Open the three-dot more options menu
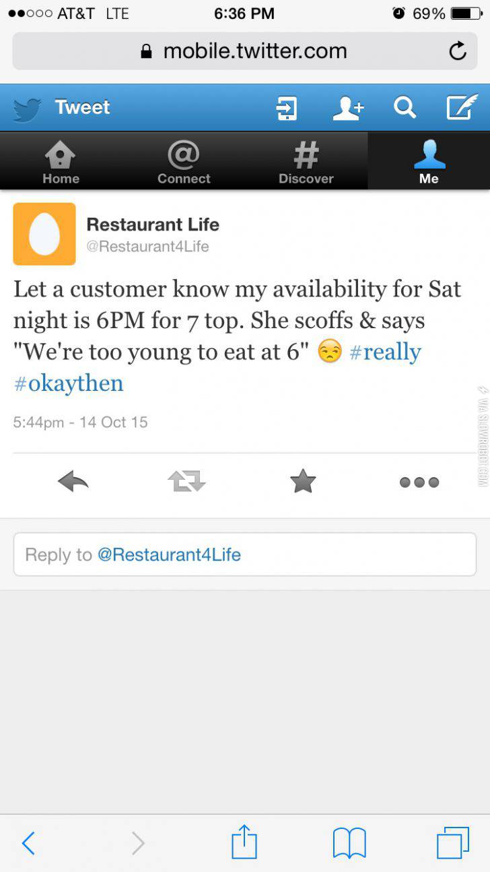The width and height of the screenshot is (490, 872). click(x=419, y=482)
